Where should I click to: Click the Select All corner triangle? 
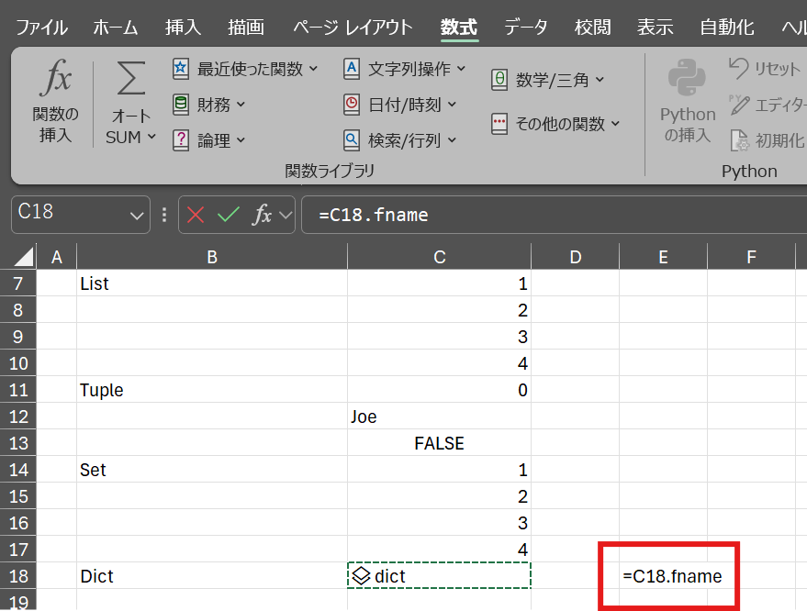click(x=24, y=256)
